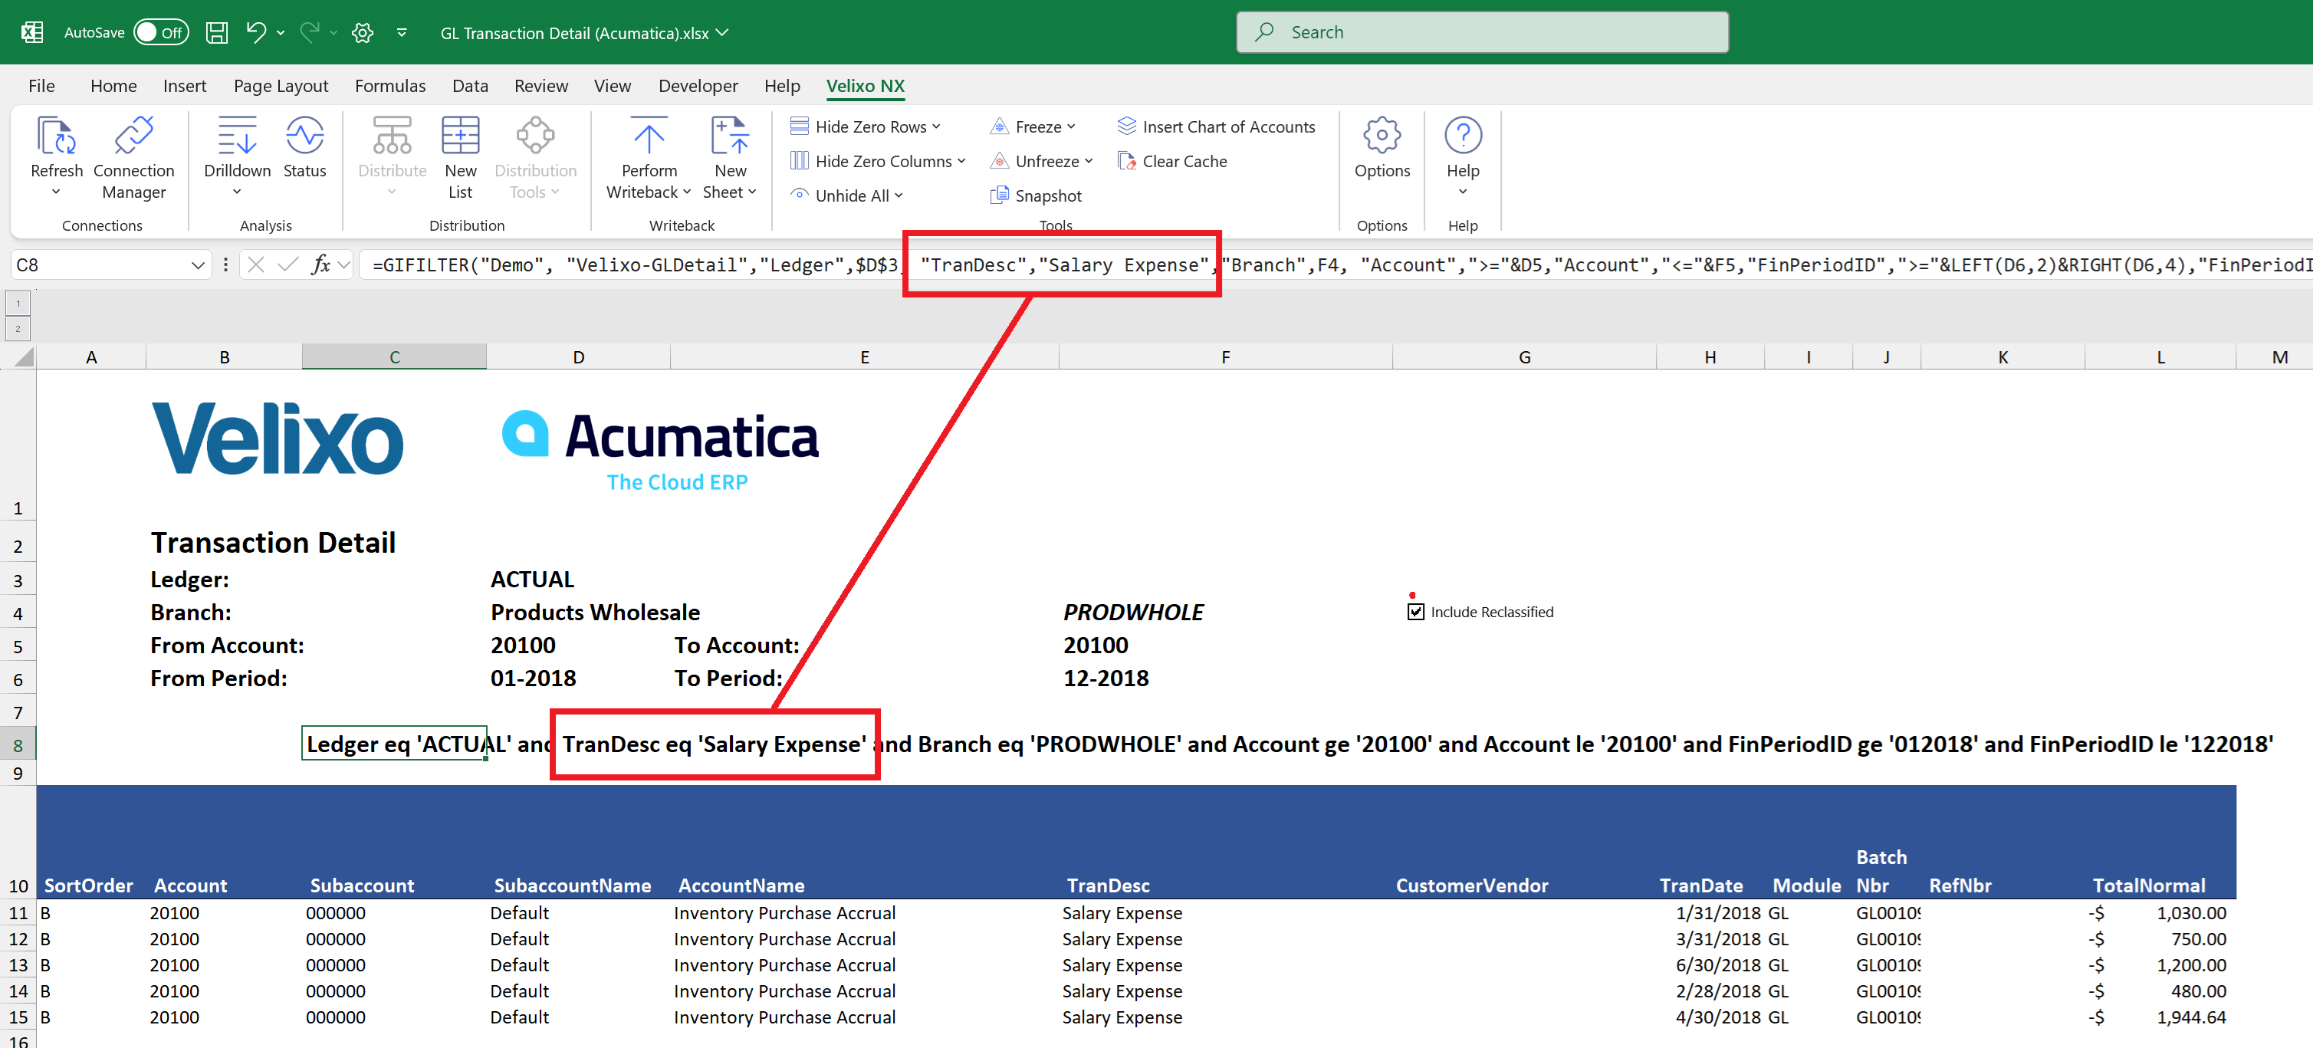This screenshot has width=2313, height=1048.
Task: Toggle the Include Reclassified checkbox
Action: point(1415,612)
